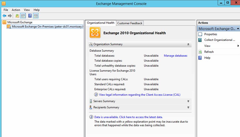The width and height of the screenshot is (240, 137).
Task: Click the blue Back arrow toolbar icon
Action: click(4, 16)
